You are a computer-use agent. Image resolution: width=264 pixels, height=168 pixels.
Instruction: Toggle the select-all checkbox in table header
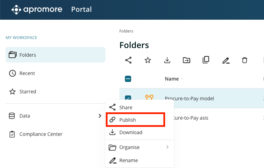[x=128, y=79]
